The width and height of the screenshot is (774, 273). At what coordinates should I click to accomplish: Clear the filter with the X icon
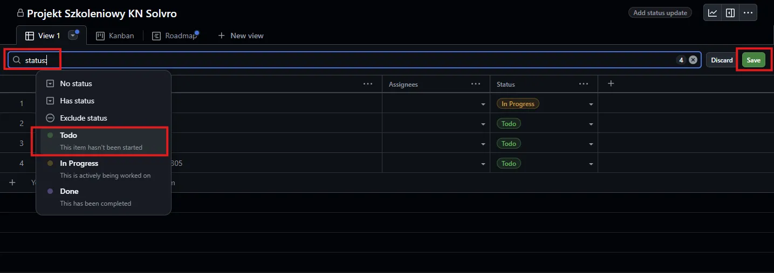[x=693, y=60]
